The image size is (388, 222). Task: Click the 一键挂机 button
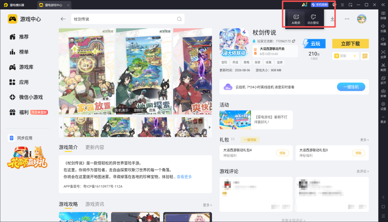[x=351, y=87]
